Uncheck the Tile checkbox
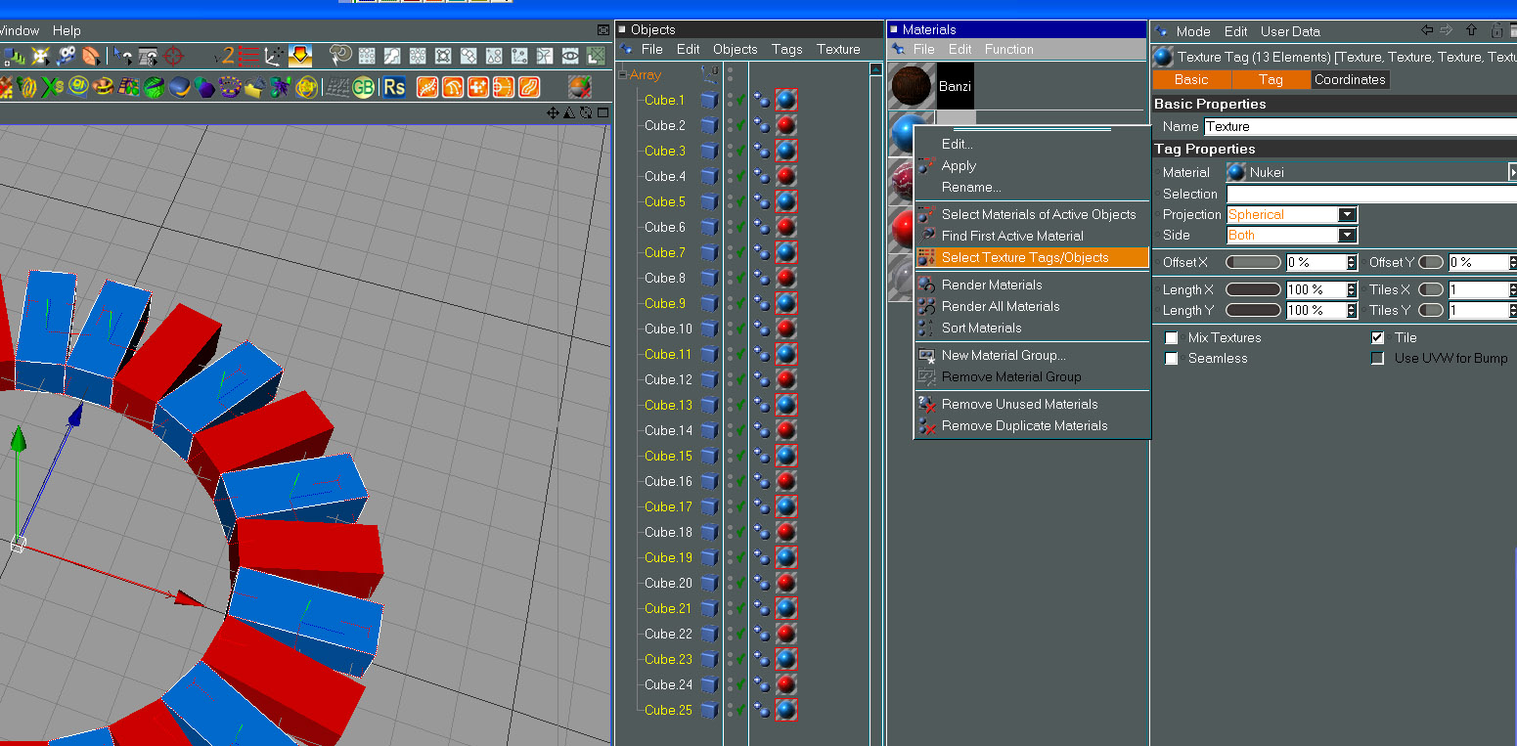Viewport: 1517px width, 746px height. pos(1377,337)
